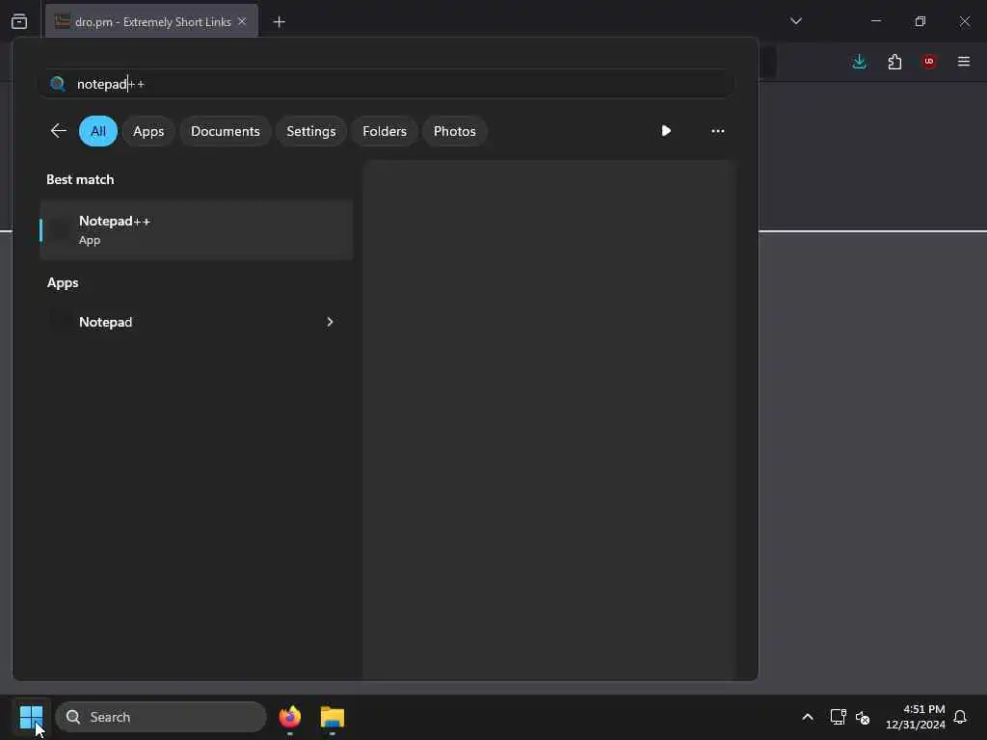Expand Notepad options chevron
The width and height of the screenshot is (987, 740).
(330, 322)
